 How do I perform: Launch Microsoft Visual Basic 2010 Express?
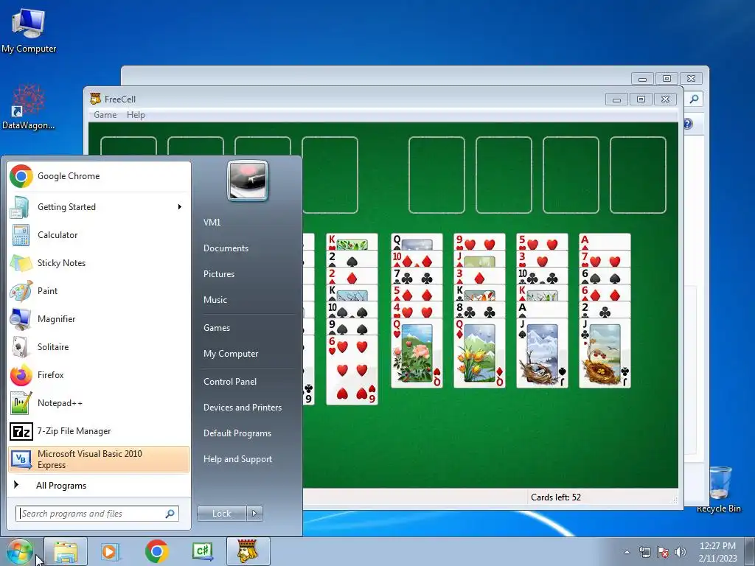tap(99, 459)
